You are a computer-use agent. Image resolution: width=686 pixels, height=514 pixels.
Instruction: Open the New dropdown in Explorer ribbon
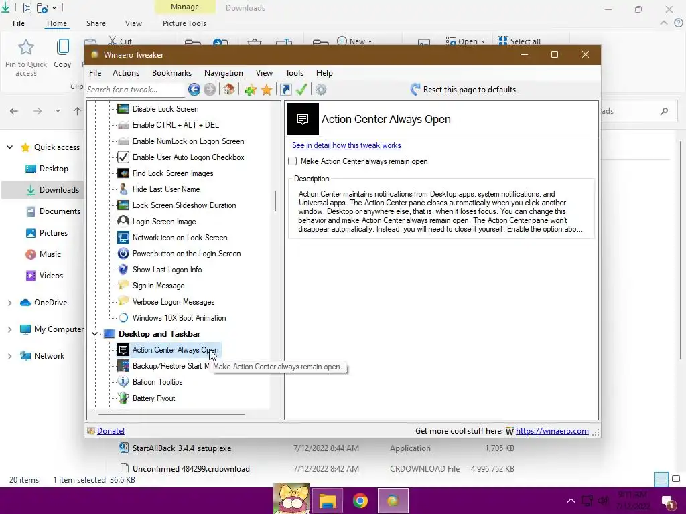(355, 41)
